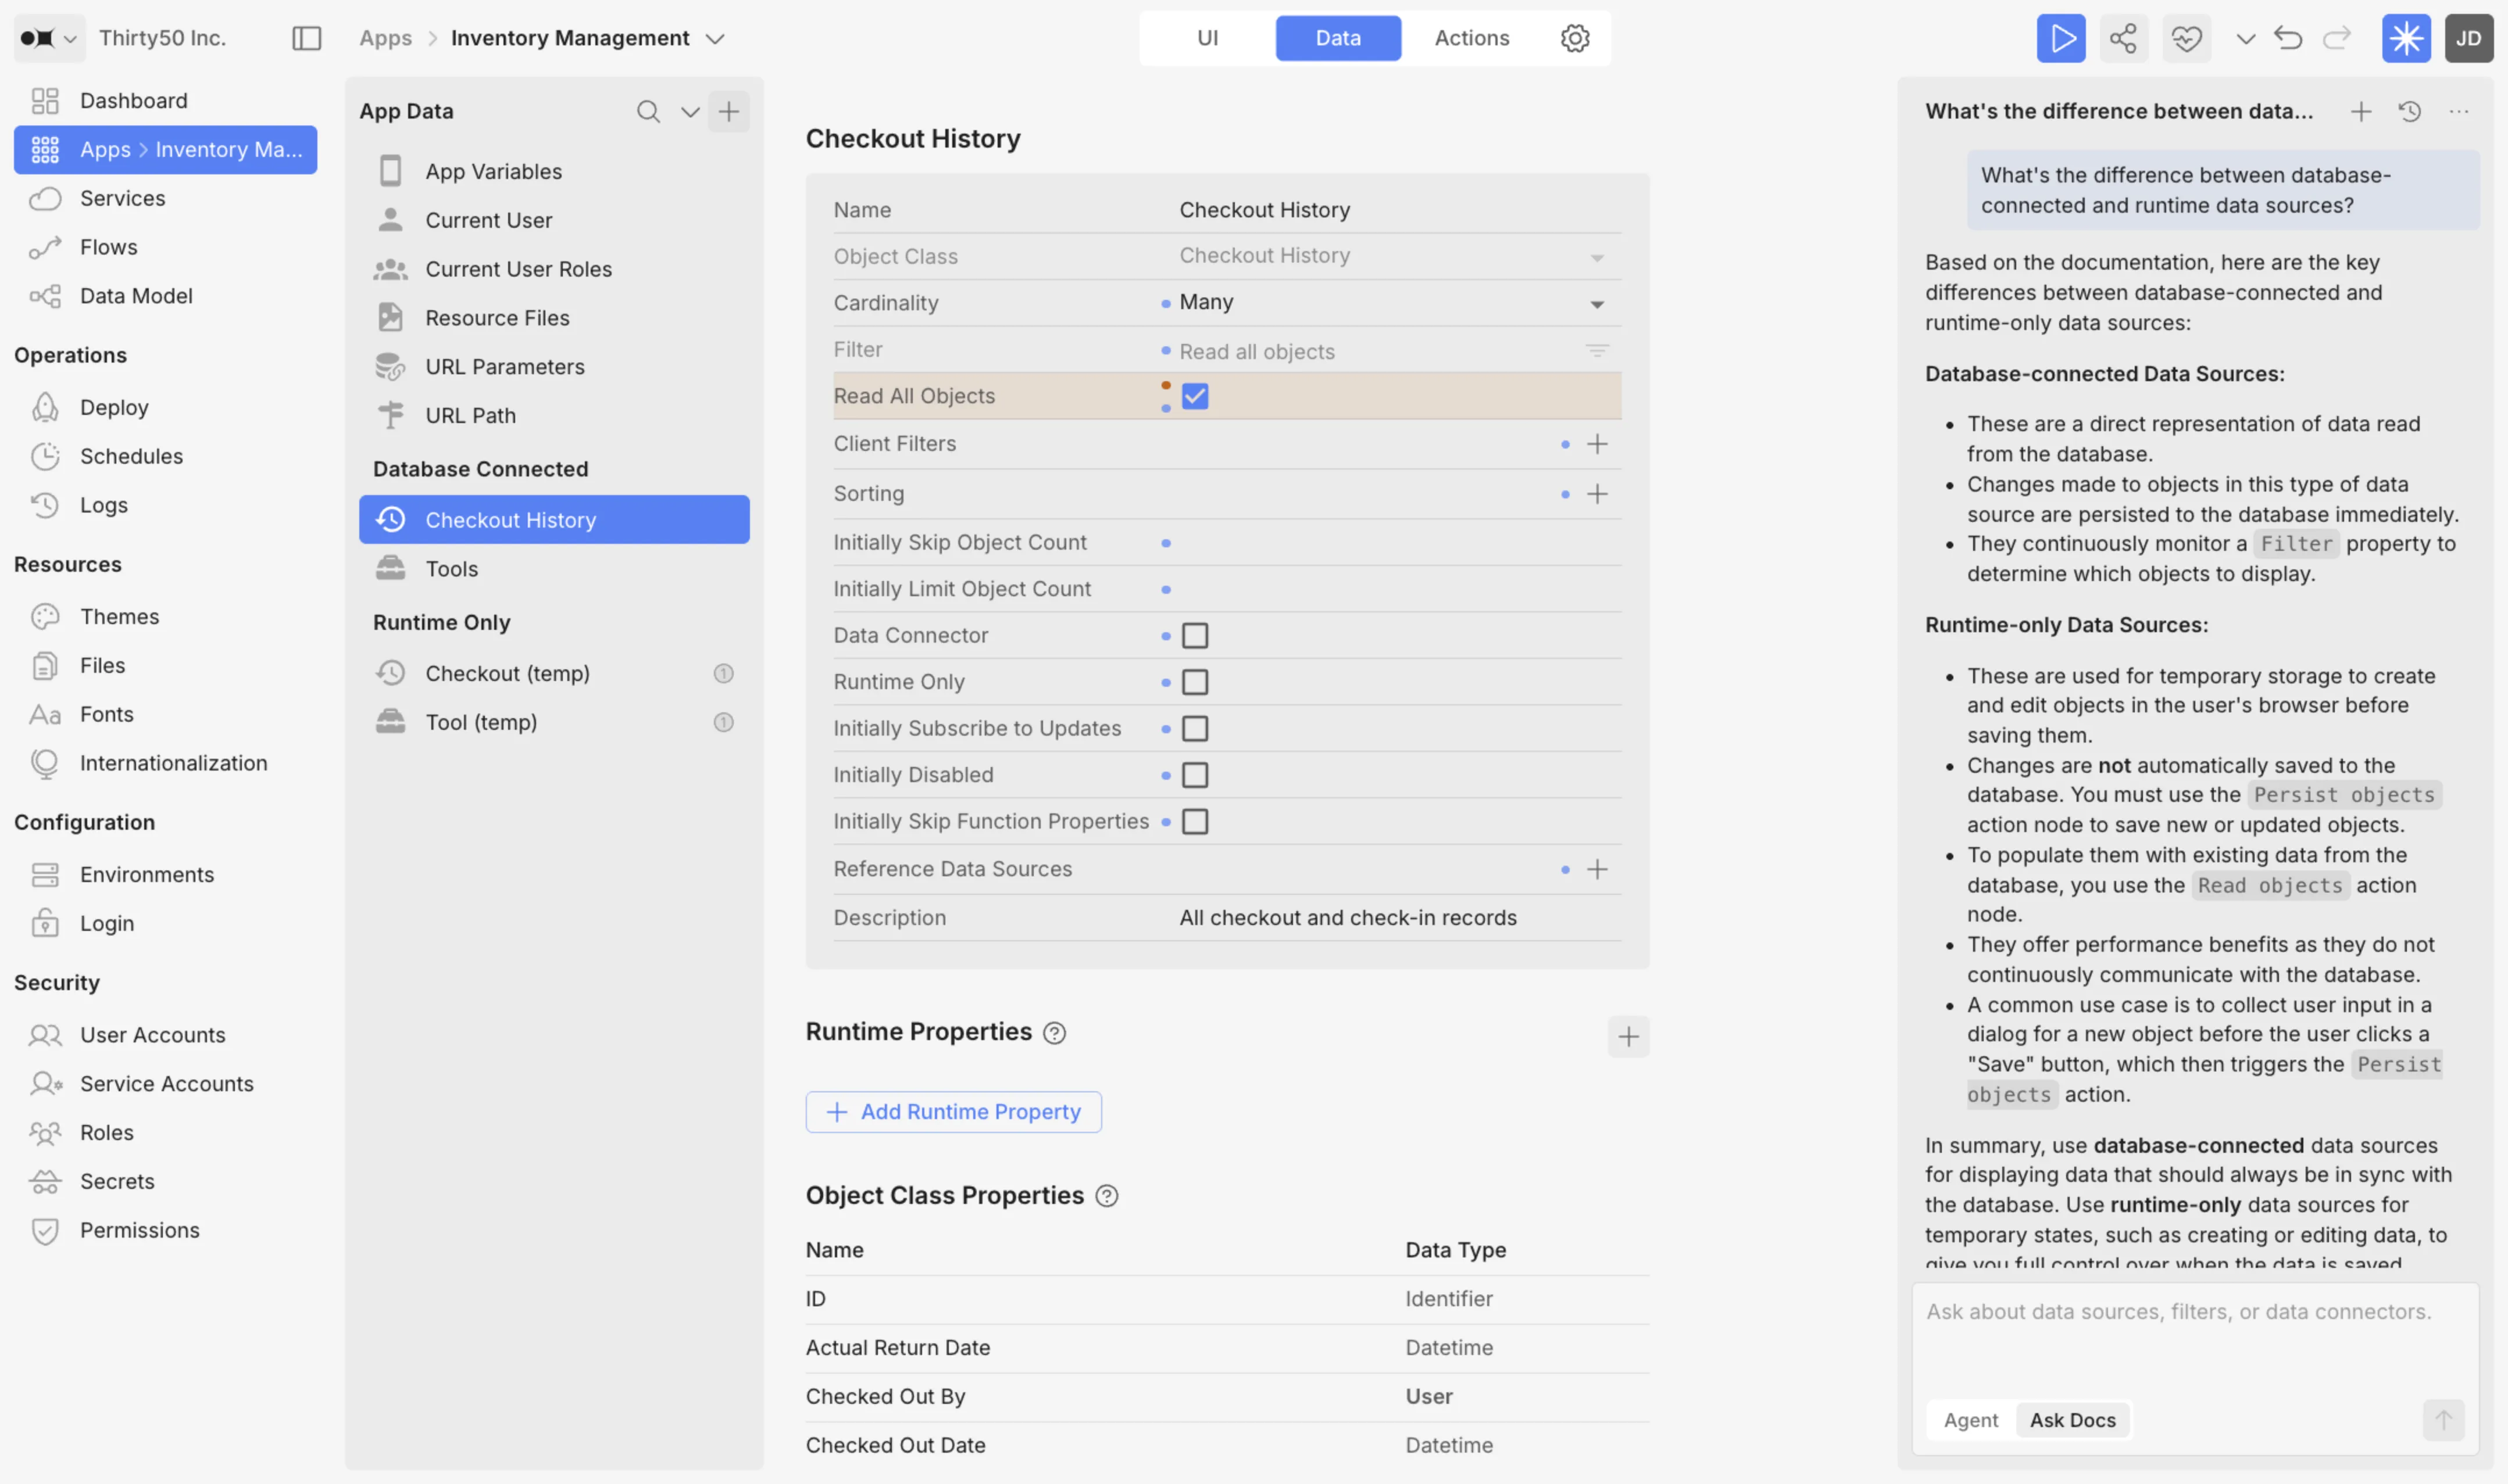Enable the Runtime Only checkbox
This screenshot has width=2508, height=1484.
coord(1195,682)
